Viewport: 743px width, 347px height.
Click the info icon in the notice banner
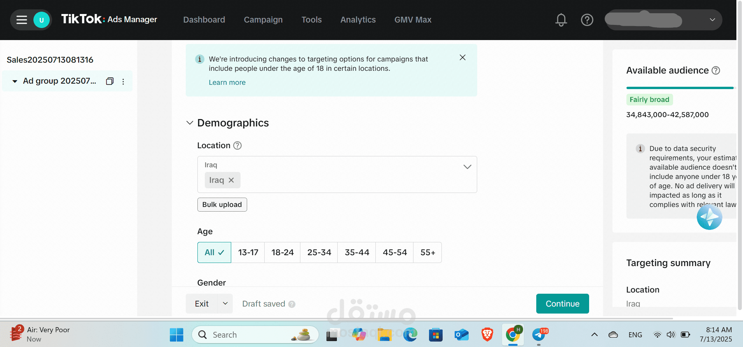coord(199,59)
